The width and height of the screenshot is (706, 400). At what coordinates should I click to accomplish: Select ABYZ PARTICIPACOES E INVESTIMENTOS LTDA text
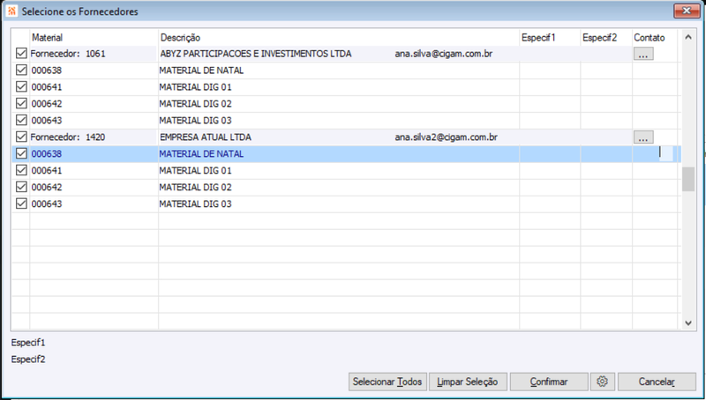pos(256,54)
